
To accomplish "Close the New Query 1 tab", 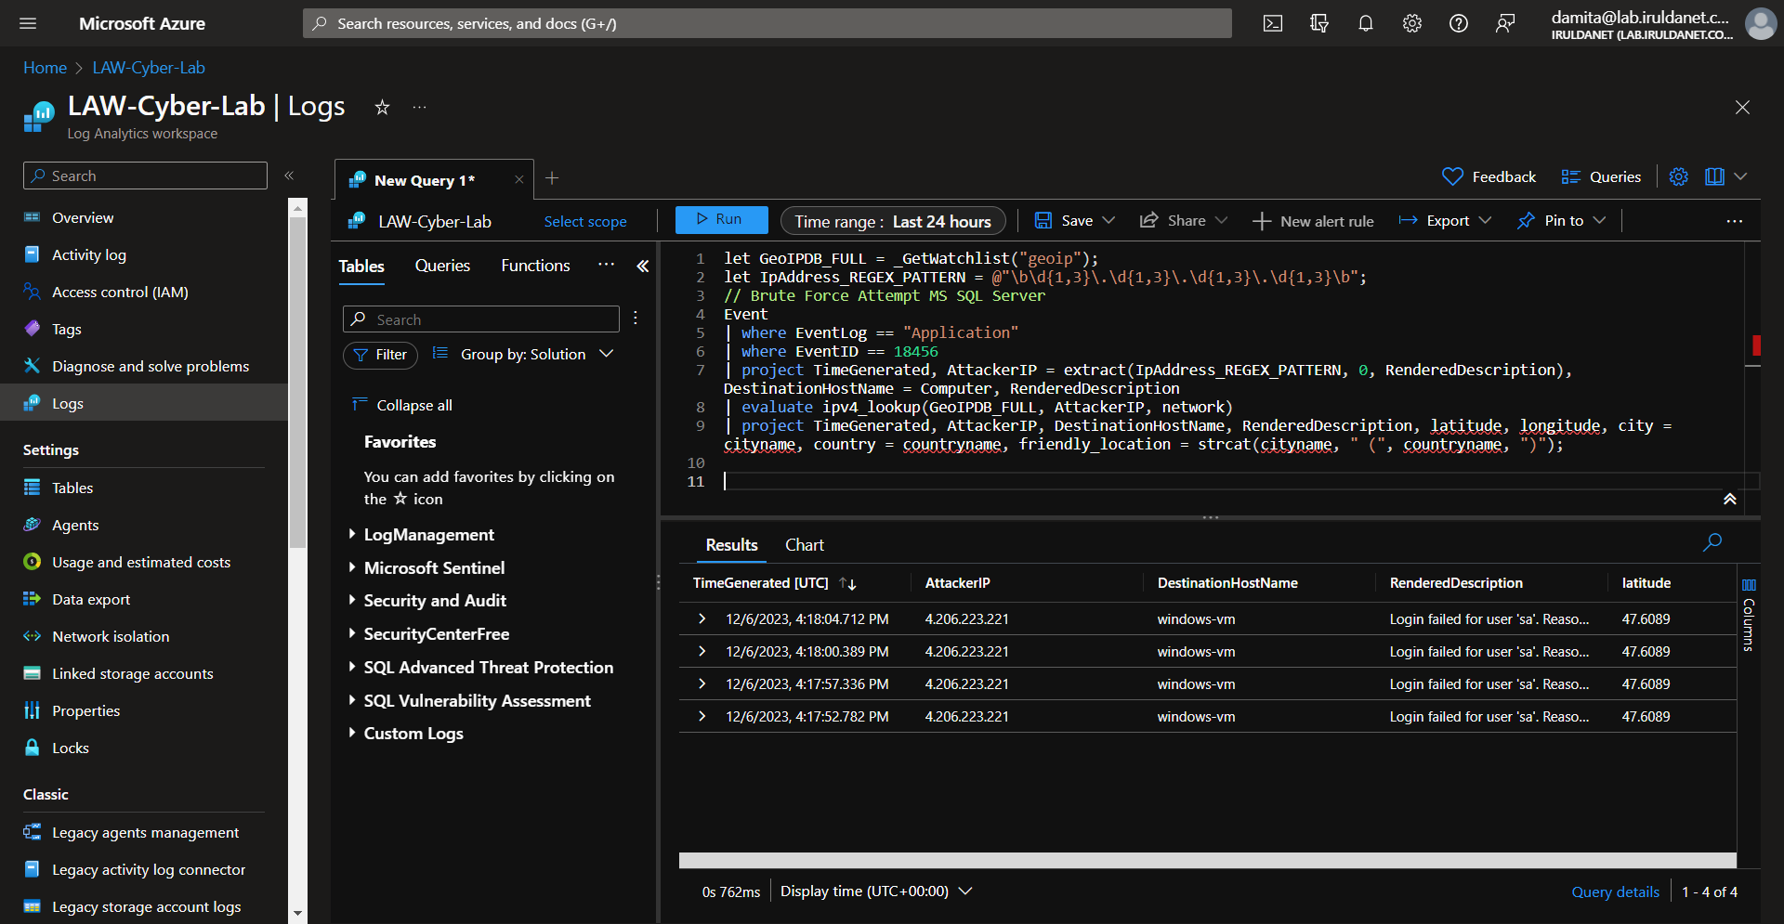I will [x=519, y=180].
